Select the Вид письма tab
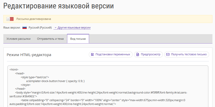Image resolution: width=215 pixels, height=107 pixels. [x=78, y=39]
